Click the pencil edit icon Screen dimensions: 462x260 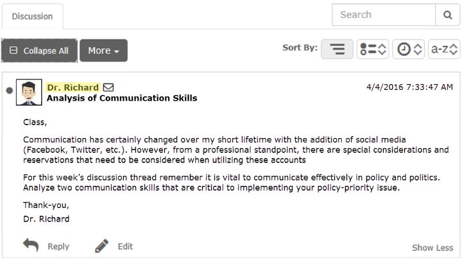(101, 246)
